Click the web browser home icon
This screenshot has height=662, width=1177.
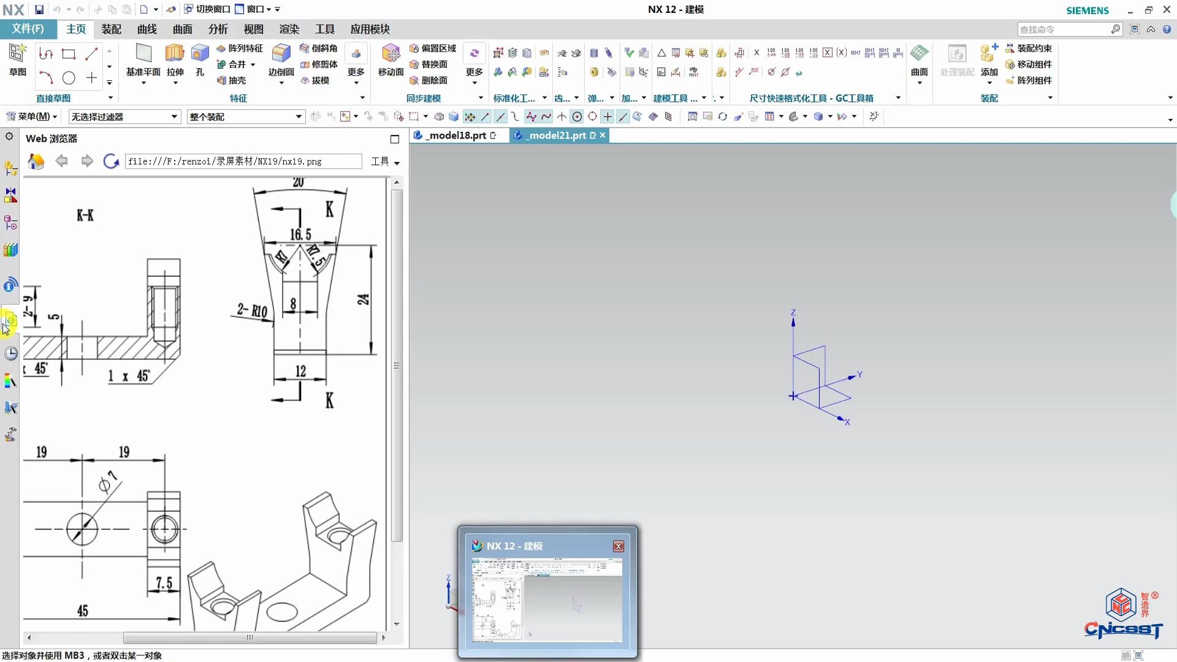[x=36, y=161]
